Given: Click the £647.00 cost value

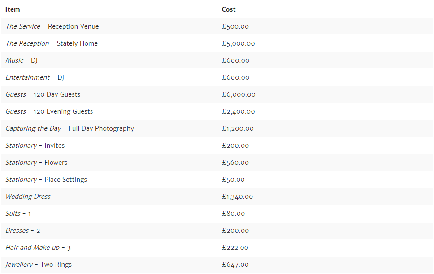Looking at the screenshot, I should 235,265.
